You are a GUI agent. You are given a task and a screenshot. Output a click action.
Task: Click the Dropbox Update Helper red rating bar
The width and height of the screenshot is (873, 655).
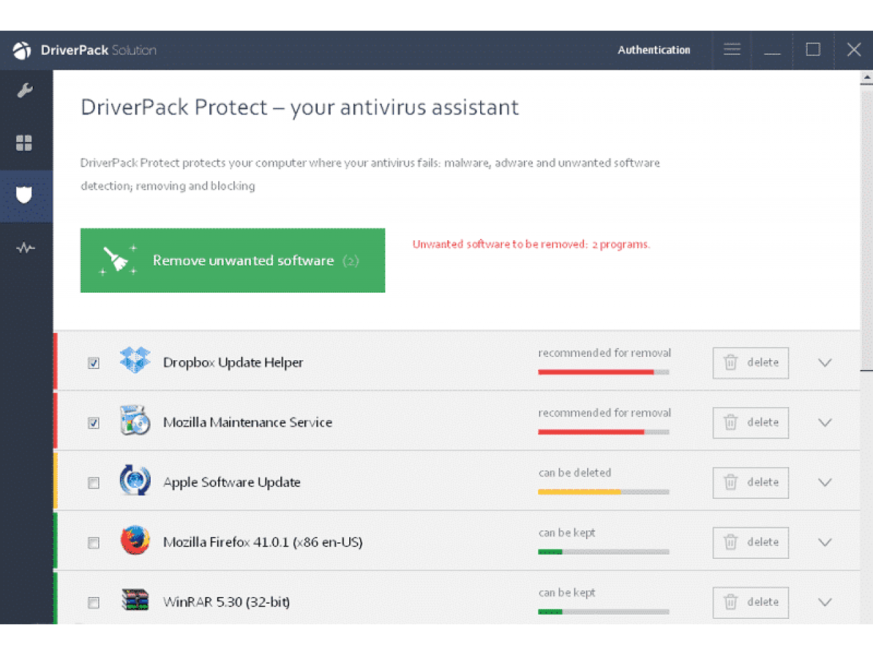[604, 372]
